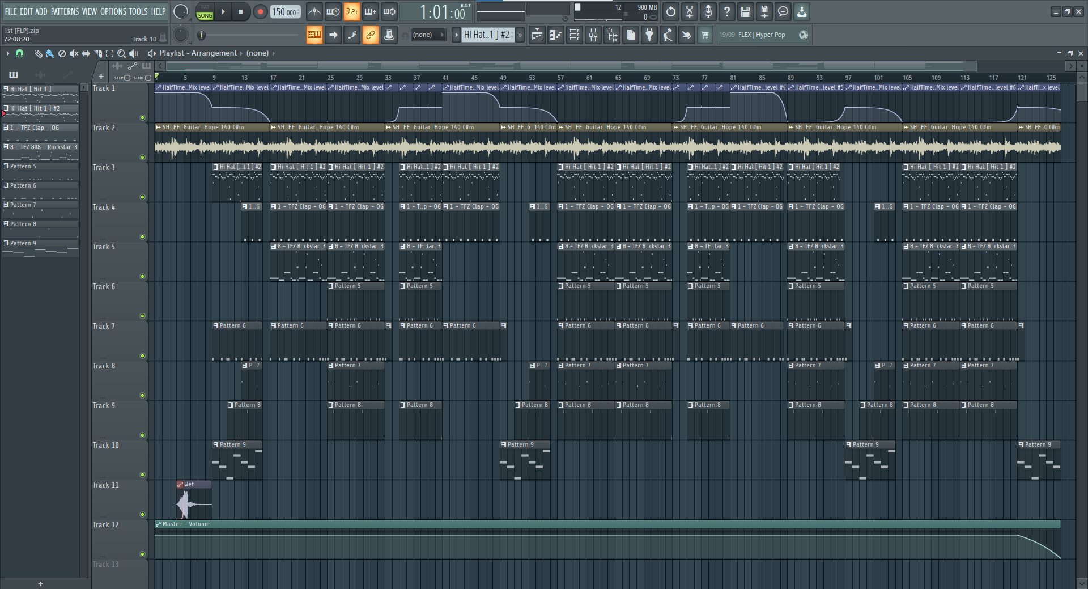Select the Paint brush tool in Playlist
1088x589 pixels.
[x=50, y=53]
